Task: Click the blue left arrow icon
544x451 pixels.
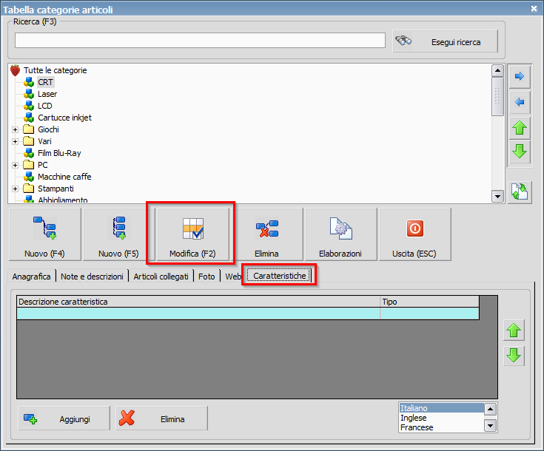Action: click(520, 102)
